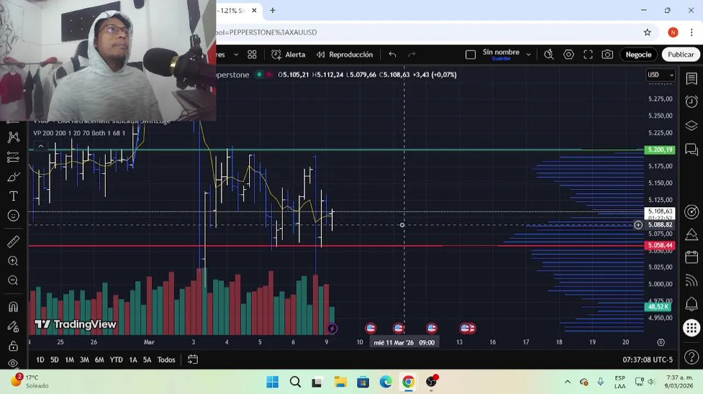Viewport: 703px width, 394px height.
Task: Open File Explorer from the taskbar
Action: tap(341, 382)
